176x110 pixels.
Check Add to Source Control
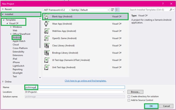[x=129, y=100]
